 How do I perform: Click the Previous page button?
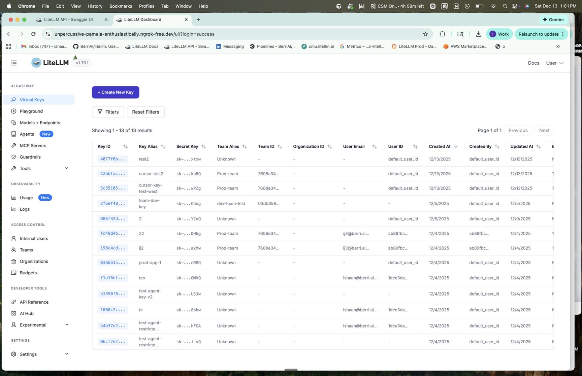tap(518, 130)
